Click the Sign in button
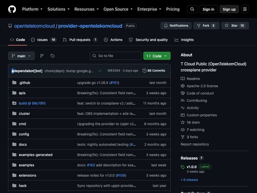The height and width of the screenshot is (193, 257). [x=208, y=9]
